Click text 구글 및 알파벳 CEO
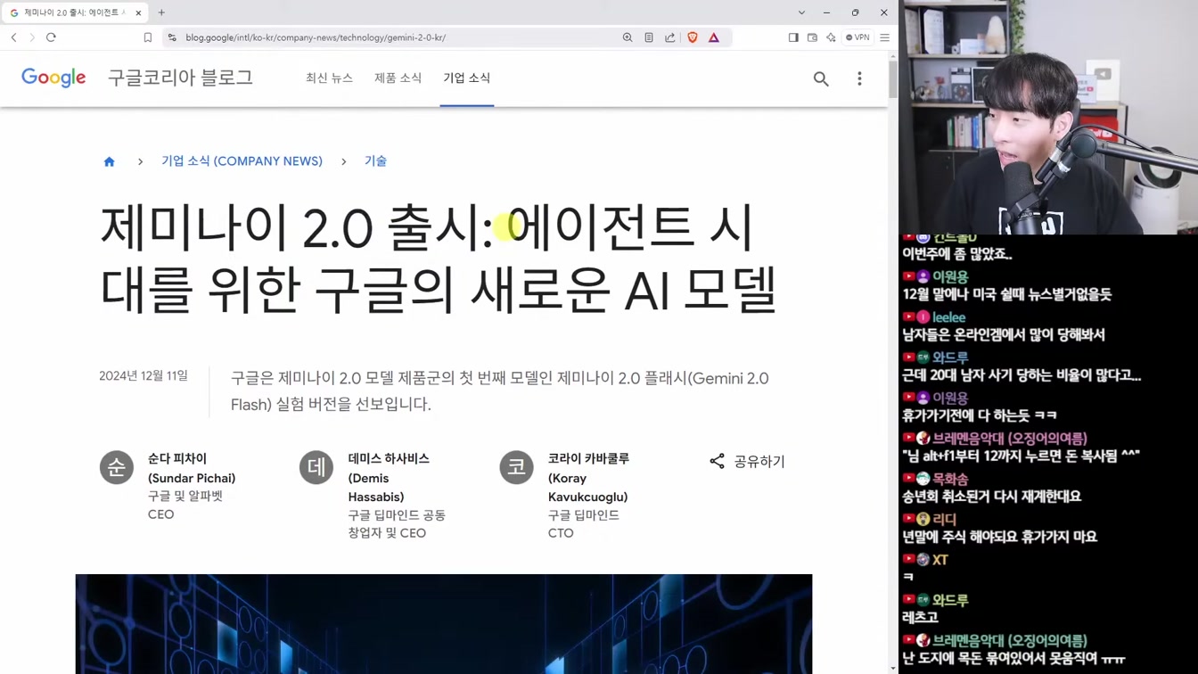The height and width of the screenshot is (674, 1198). (185, 505)
